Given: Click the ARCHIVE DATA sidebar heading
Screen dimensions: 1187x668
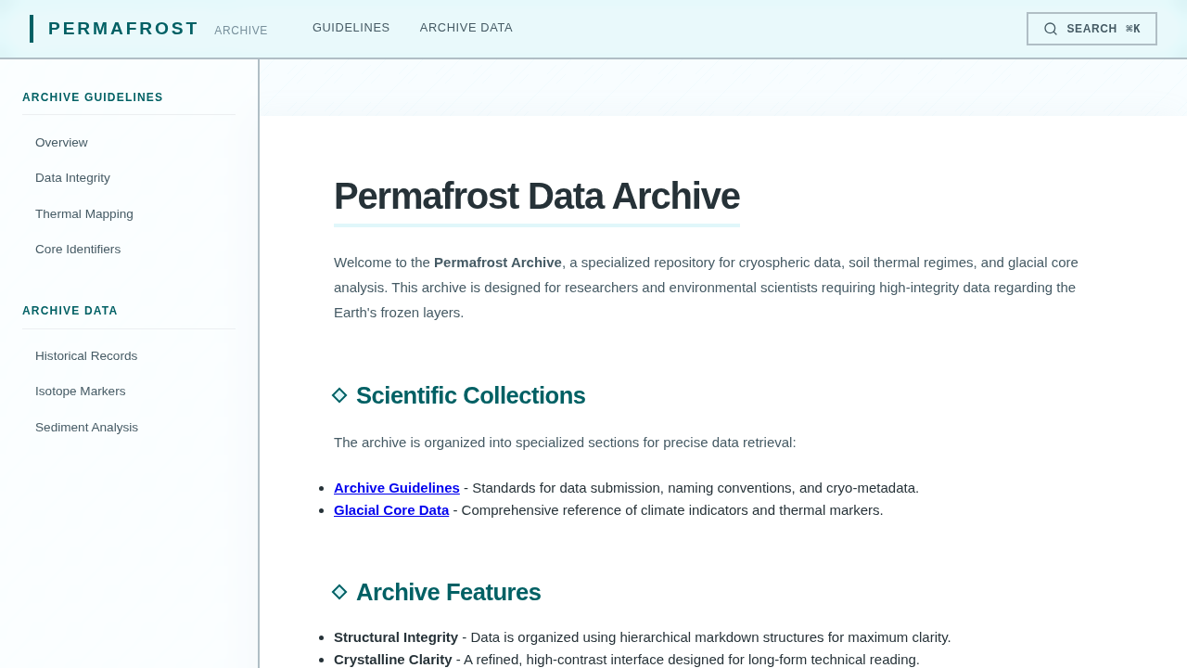Looking at the screenshot, I should [x=70, y=309].
